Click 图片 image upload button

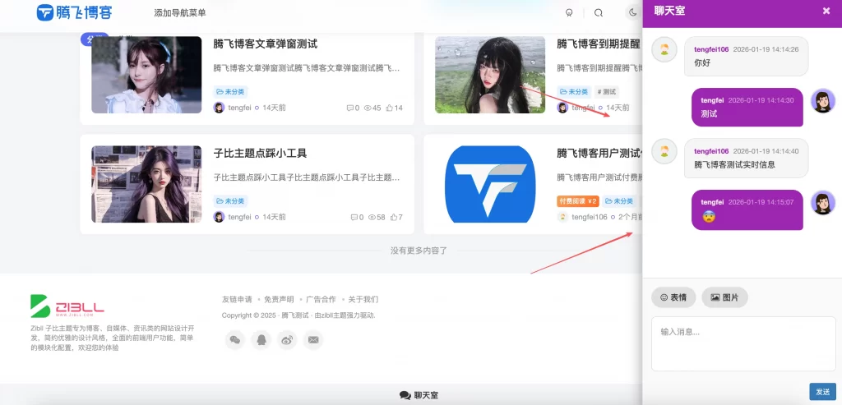(724, 297)
